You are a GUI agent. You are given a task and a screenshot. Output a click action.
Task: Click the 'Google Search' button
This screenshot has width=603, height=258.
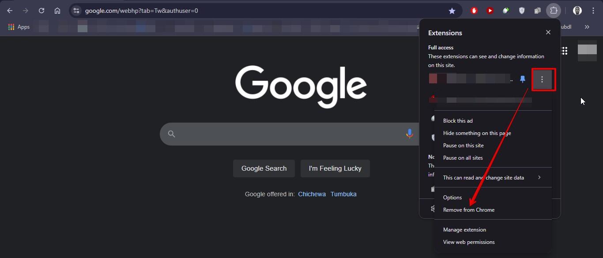[x=264, y=168]
